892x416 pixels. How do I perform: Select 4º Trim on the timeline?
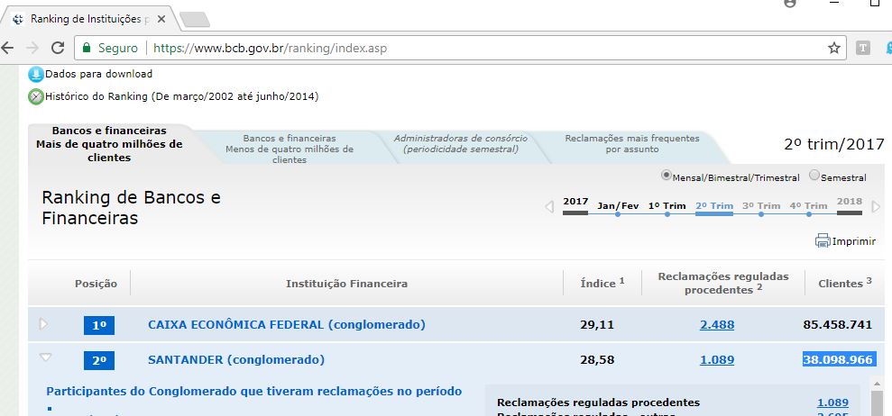point(808,205)
